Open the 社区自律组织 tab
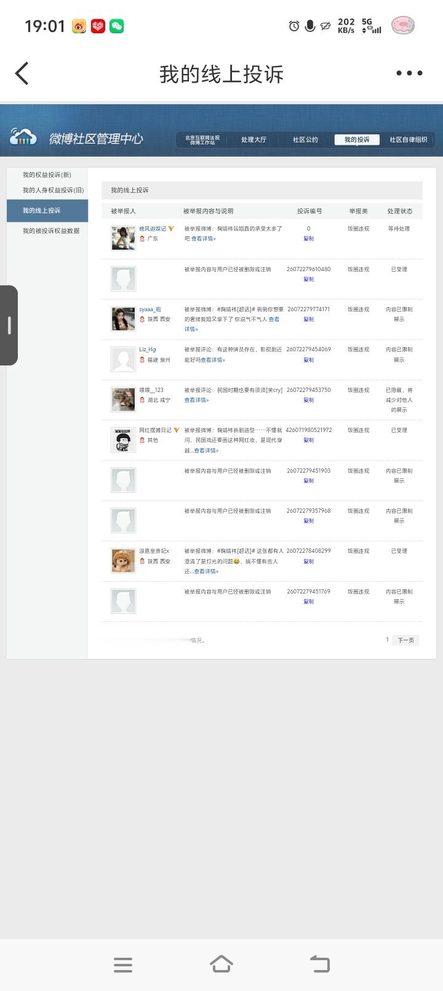Viewport: 443px width, 991px height. [x=409, y=140]
